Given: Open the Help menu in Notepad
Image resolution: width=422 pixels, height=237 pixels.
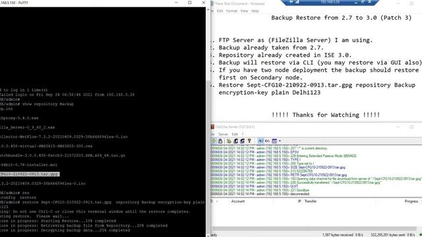Looking at the screenshot, I should [x=255, y=11].
